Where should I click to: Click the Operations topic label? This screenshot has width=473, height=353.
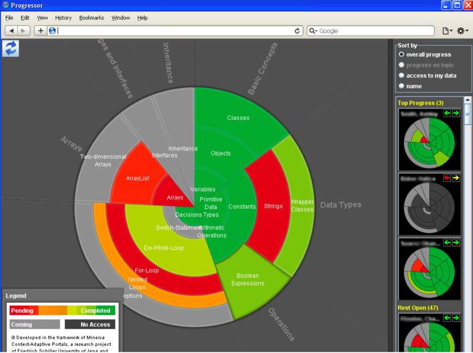(281, 325)
